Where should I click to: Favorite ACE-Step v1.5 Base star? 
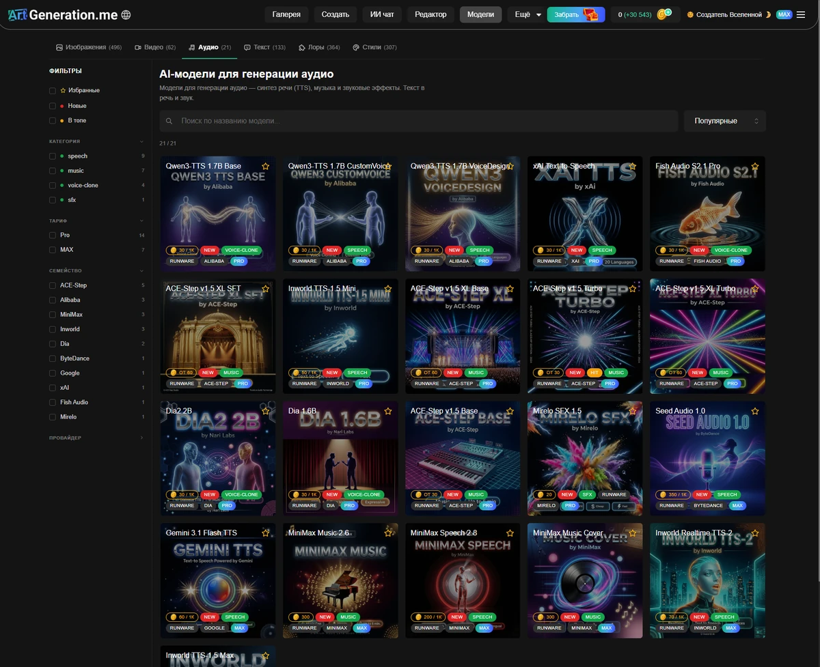[510, 411]
